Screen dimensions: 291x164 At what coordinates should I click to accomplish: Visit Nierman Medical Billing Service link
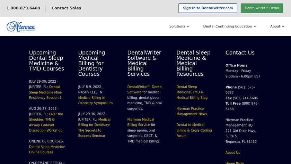tap(141, 122)
